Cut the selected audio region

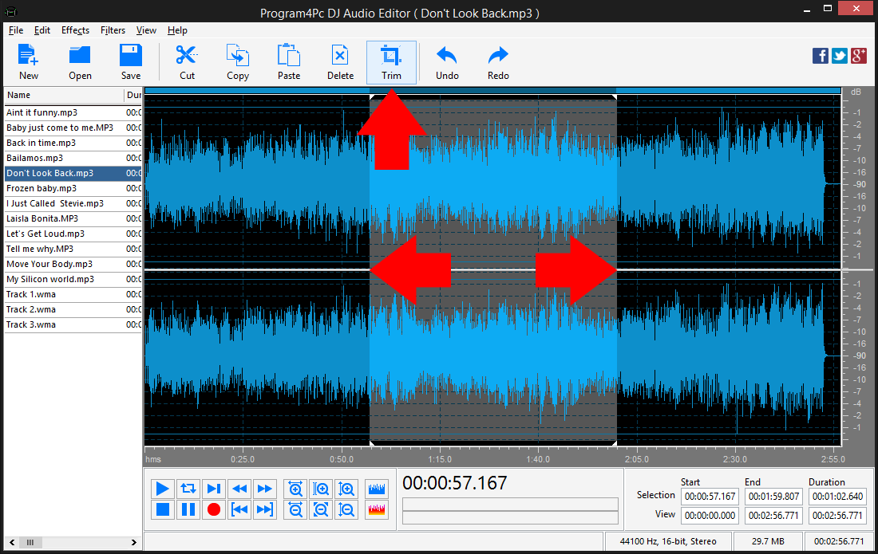point(187,61)
